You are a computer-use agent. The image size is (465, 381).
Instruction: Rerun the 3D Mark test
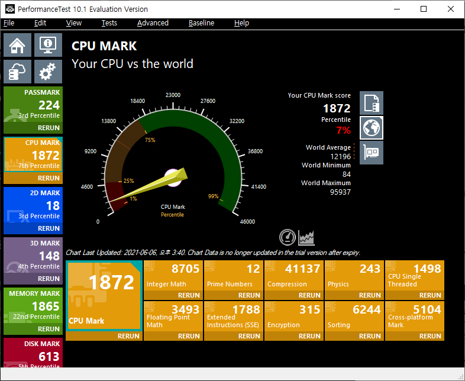[33, 279]
